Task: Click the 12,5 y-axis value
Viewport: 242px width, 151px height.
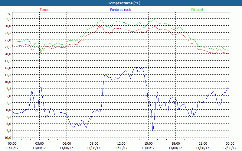Action: pos(8,75)
